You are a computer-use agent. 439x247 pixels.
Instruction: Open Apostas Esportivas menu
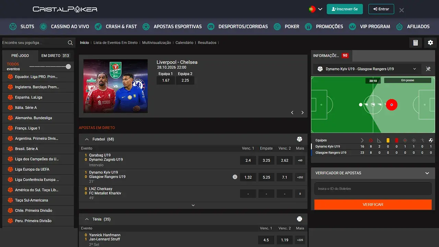click(x=178, y=26)
